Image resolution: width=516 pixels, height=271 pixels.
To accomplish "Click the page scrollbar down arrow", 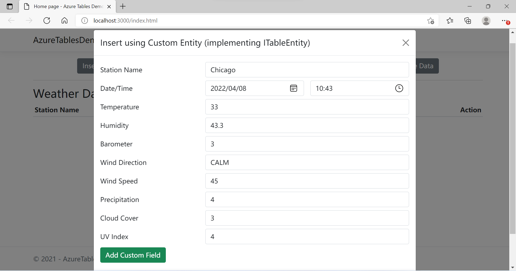I will tap(513, 268).
